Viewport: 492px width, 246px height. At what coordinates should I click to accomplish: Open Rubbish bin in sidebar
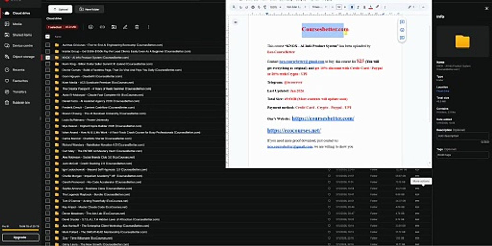click(21, 102)
